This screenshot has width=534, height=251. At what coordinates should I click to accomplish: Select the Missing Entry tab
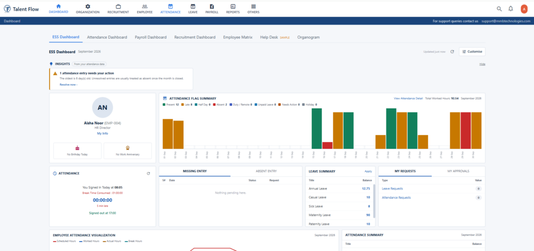(x=195, y=171)
